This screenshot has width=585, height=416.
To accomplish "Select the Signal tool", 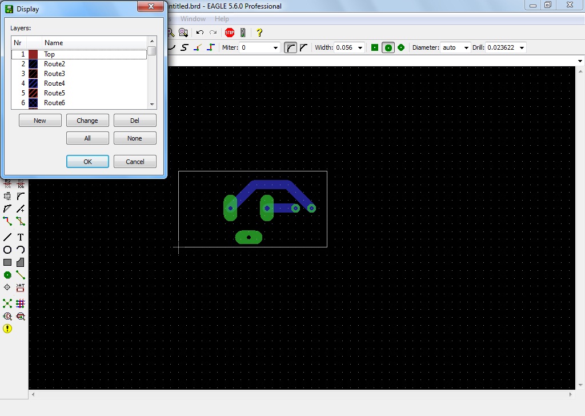I will [21, 275].
